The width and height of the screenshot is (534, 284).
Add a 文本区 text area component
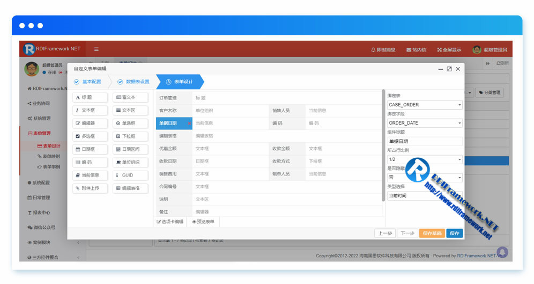click(130, 110)
